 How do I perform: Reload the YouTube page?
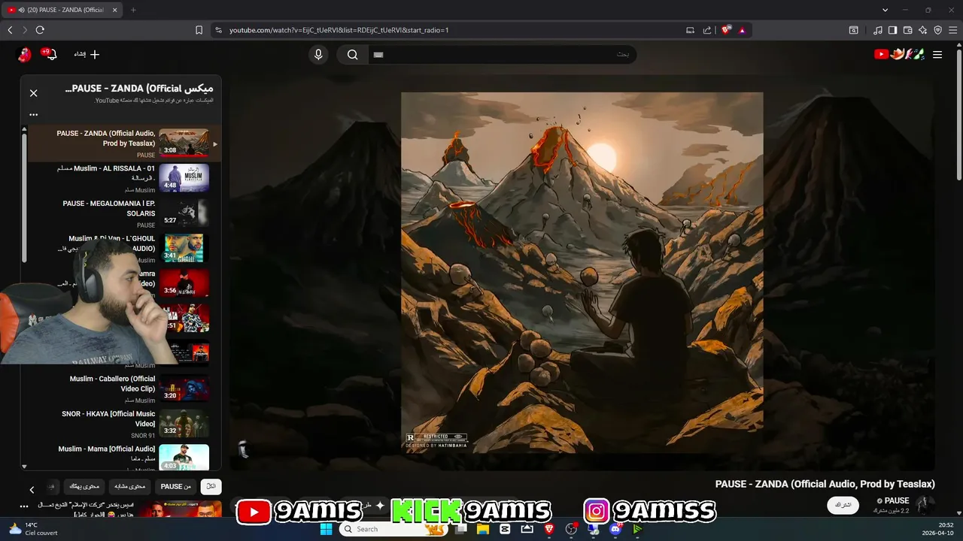(x=40, y=30)
